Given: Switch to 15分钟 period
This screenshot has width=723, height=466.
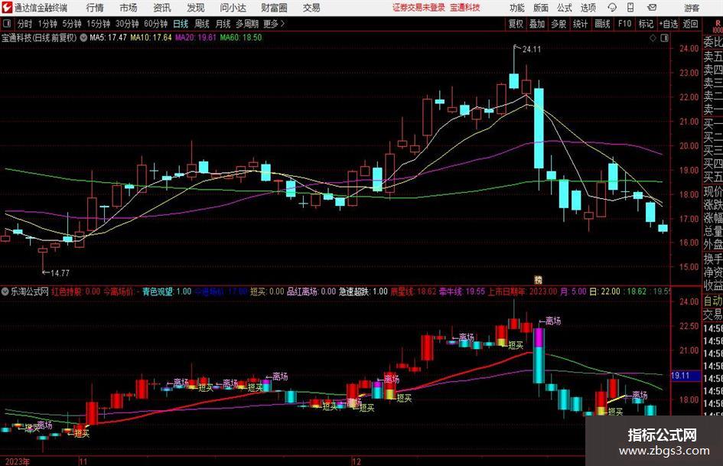Looking at the screenshot, I should click(x=98, y=24).
